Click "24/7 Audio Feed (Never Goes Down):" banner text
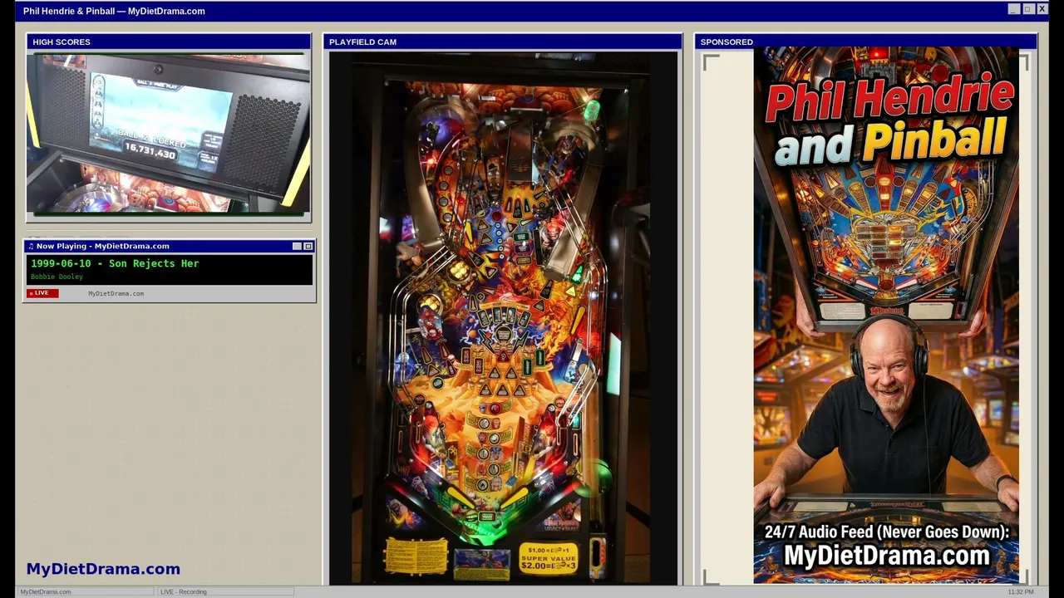Viewport: 1064px width, 598px height. (886, 532)
